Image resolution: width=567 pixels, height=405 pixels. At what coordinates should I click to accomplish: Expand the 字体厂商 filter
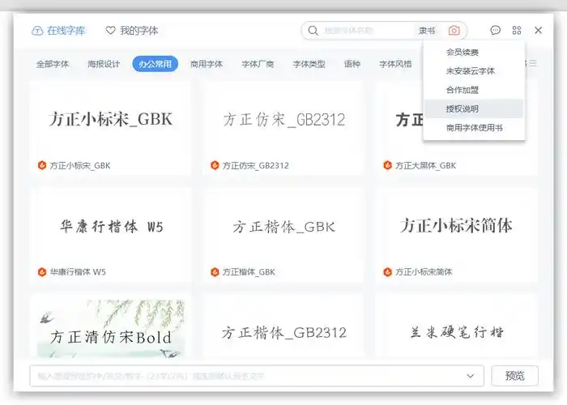258,64
